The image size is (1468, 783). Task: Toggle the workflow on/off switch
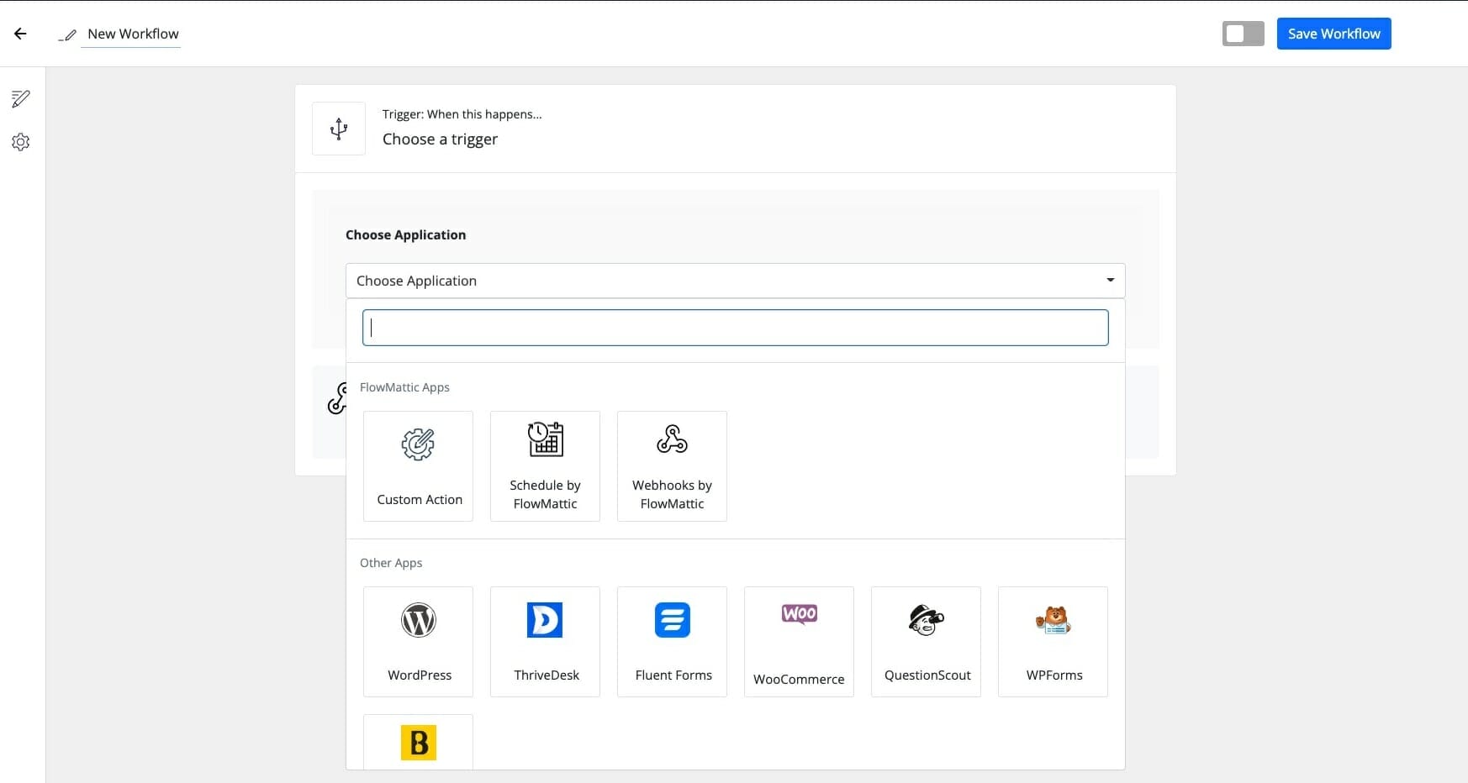pos(1243,34)
